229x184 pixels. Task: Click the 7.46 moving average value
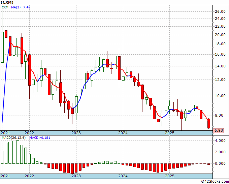click(27, 7)
